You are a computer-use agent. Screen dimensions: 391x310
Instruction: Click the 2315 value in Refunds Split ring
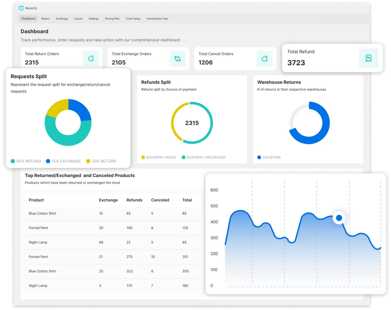point(192,123)
